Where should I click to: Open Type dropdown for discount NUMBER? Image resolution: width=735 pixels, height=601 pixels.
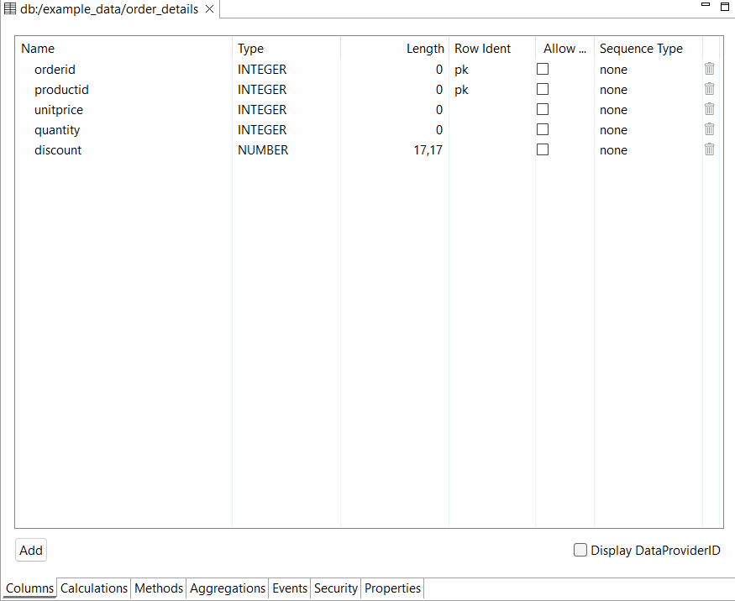286,150
